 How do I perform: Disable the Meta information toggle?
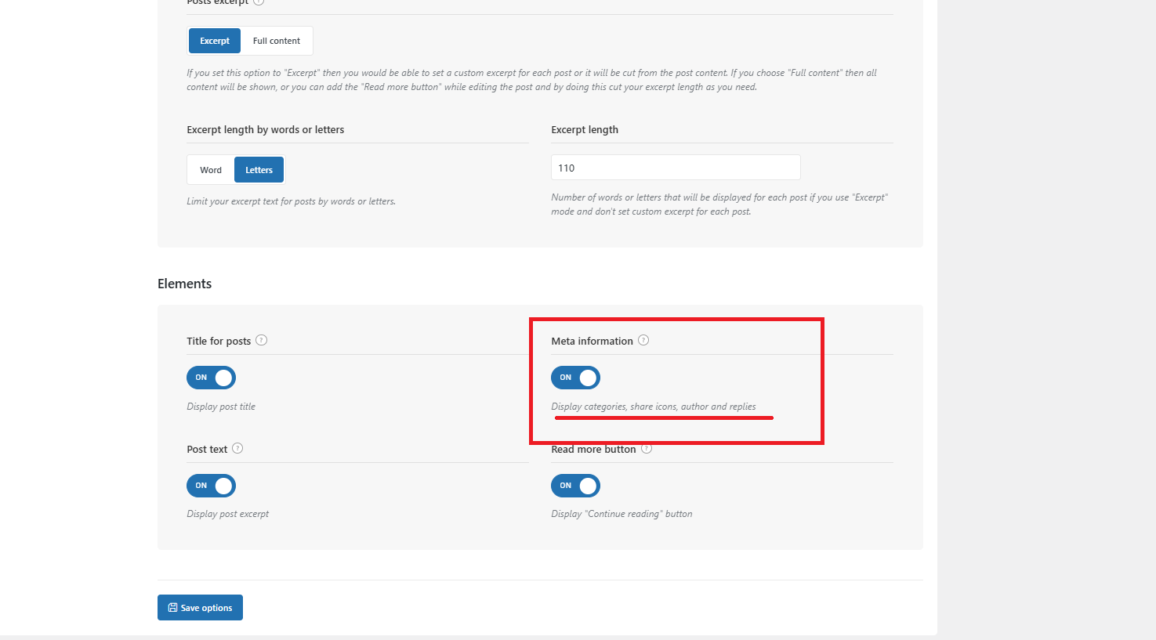click(x=575, y=378)
